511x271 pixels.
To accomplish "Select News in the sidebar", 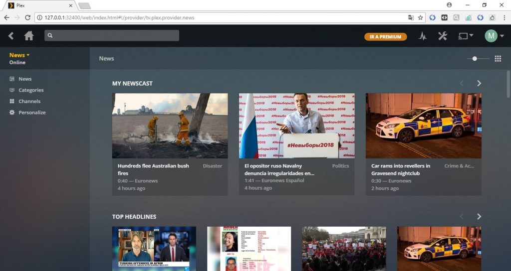I will (25, 79).
